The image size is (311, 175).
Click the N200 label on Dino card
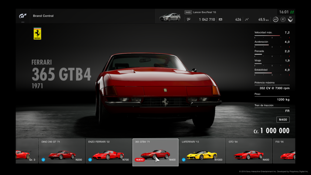pos(79,160)
